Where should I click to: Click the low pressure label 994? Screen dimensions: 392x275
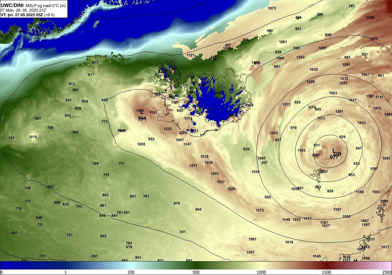(142, 119)
